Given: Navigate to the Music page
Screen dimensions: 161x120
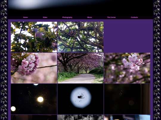Looking at the screenshot, I should coord(90,17).
